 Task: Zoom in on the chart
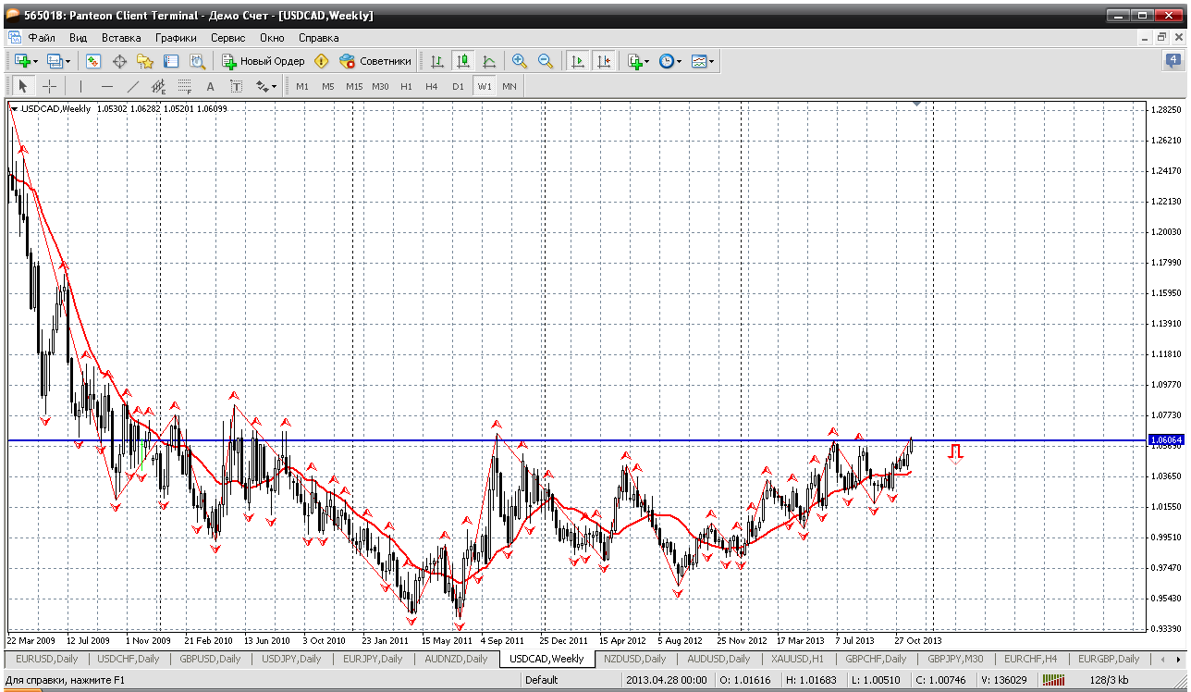click(520, 61)
